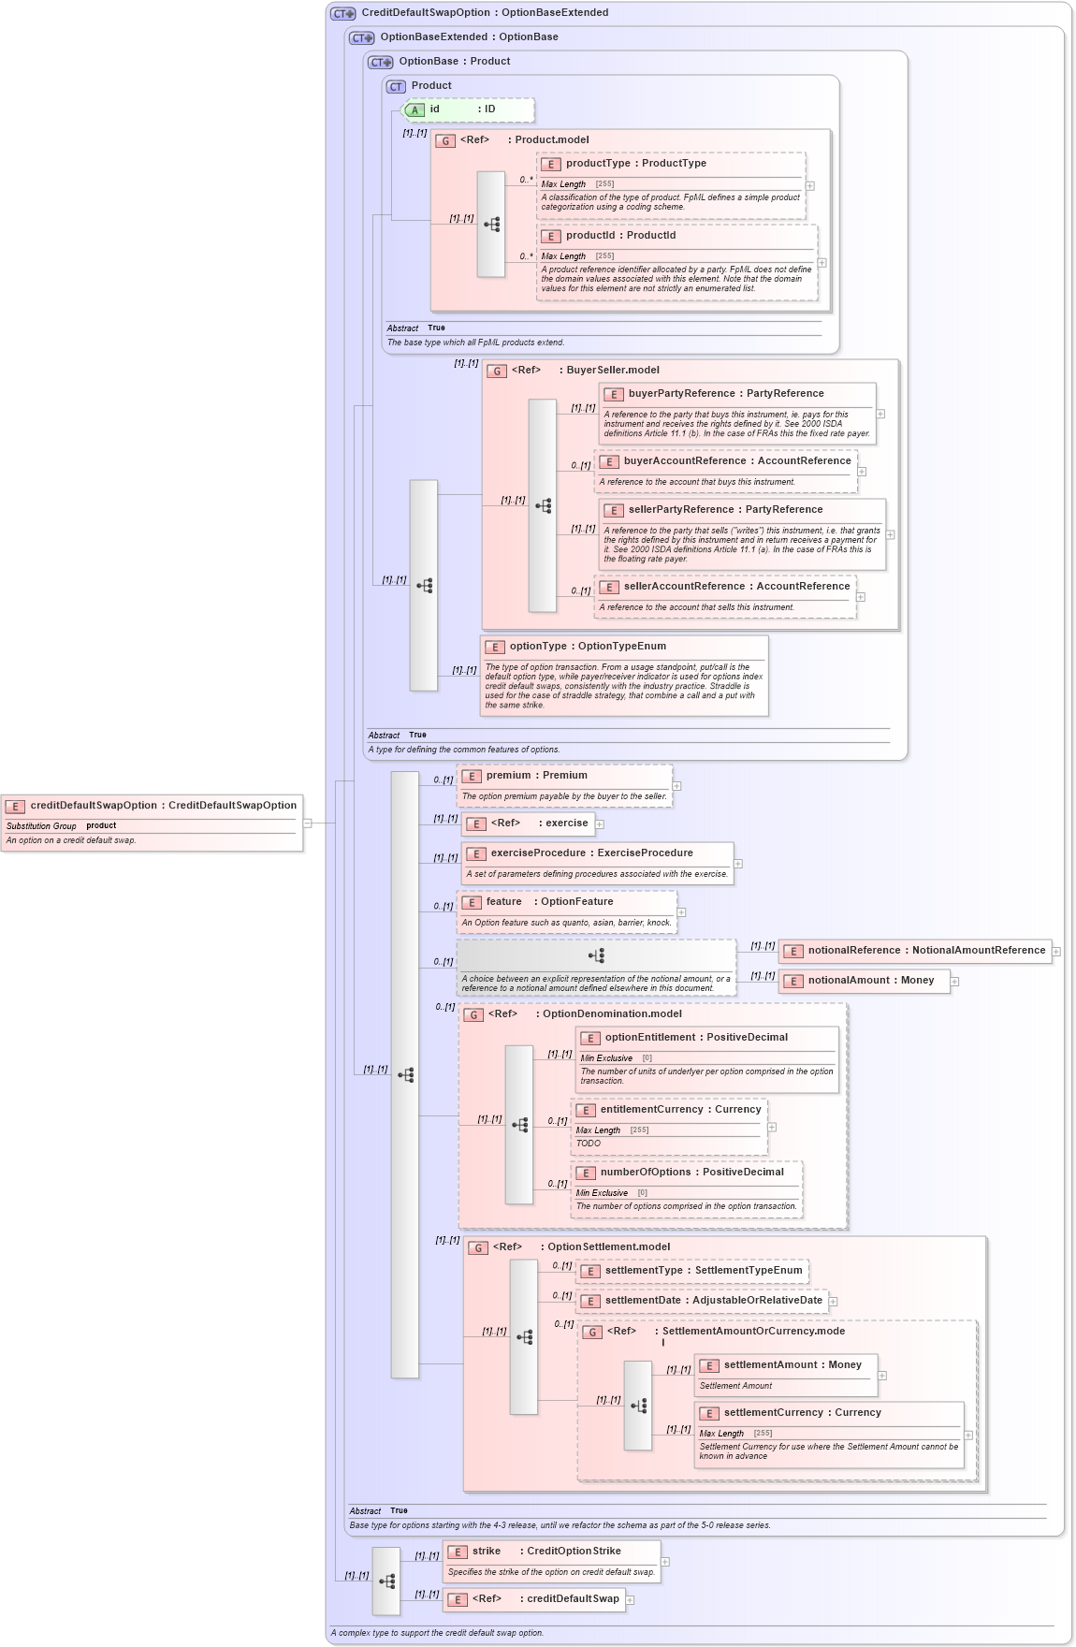Click the E icon of notionalReference

(x=793, y=951)
